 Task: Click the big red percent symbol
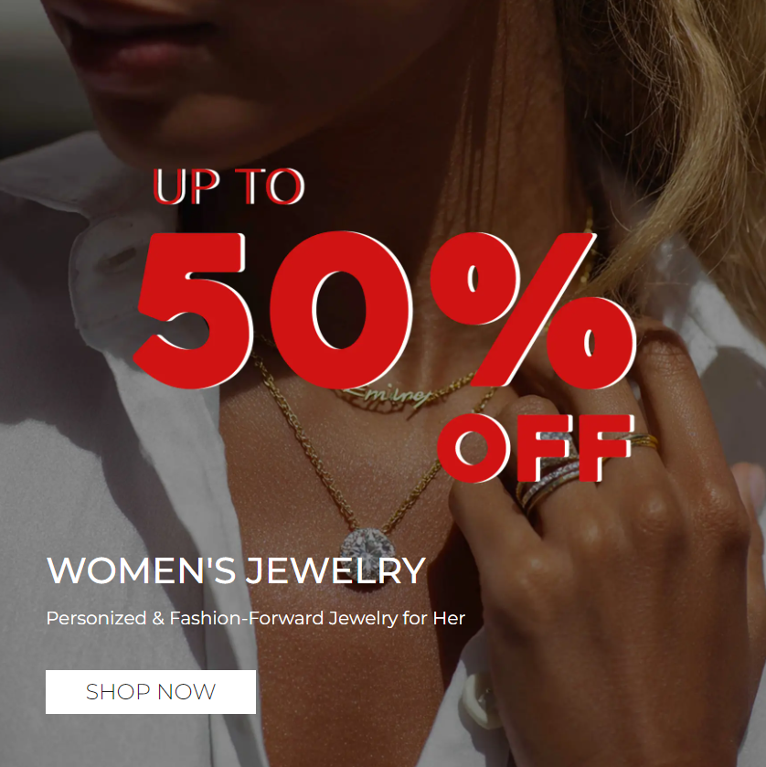[533, 310]
